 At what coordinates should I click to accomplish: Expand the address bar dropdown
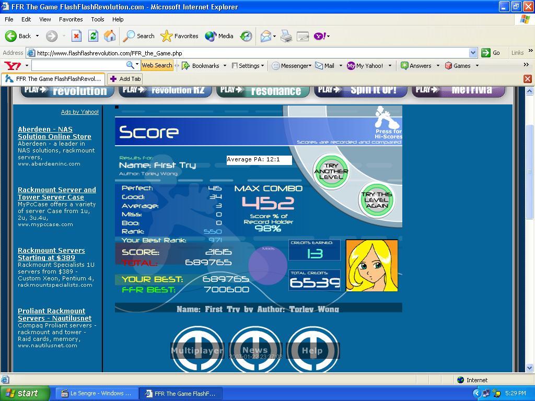point(473,53)
